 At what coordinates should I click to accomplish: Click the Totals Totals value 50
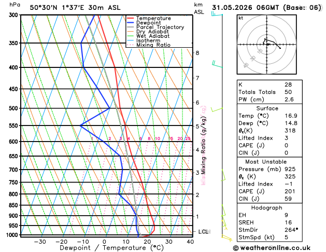coord(288,92)
